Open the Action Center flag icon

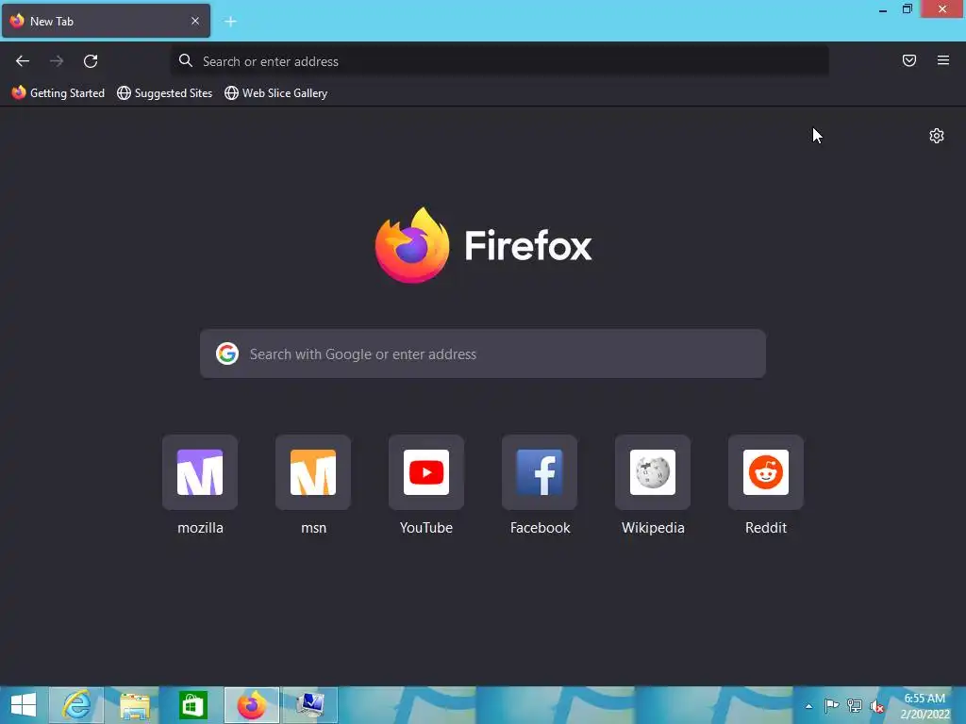click(x=831, y=705)
